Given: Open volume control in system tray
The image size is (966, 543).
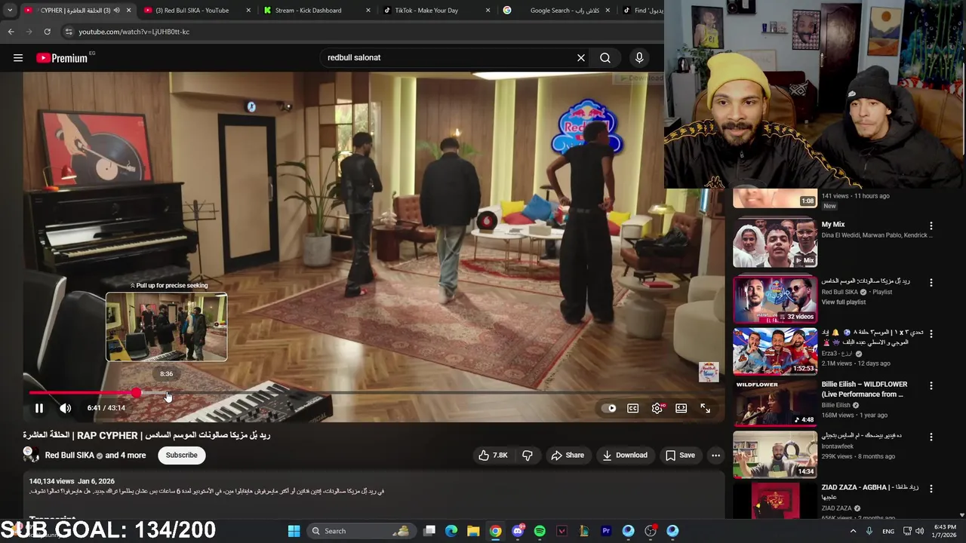Looking at the screenshot, I should coord(919,531).
